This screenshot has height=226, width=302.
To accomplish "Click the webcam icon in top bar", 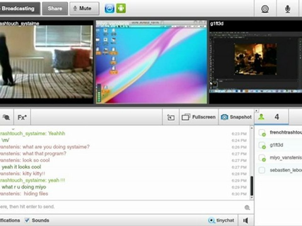I will tap(265, 9).
